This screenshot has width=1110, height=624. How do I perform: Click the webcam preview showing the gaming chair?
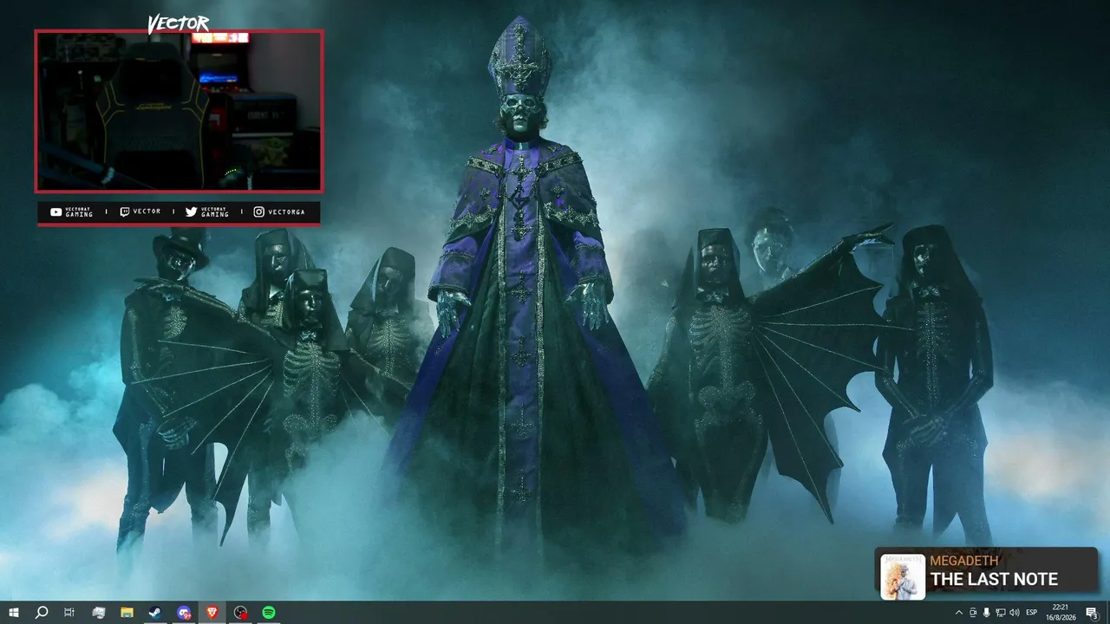point(179,111)
